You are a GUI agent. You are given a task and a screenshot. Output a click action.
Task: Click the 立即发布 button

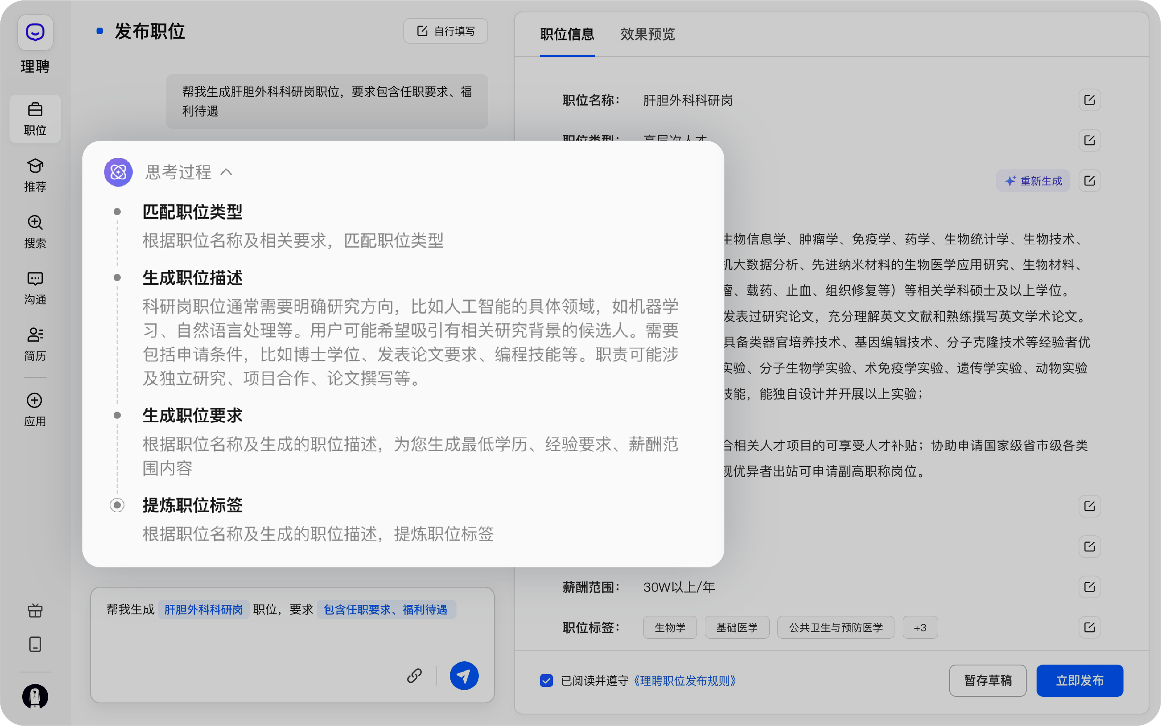[x=1080, y=680]
